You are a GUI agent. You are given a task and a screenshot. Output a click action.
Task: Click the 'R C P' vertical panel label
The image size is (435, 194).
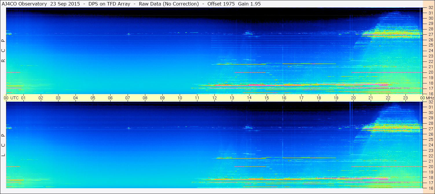(x=3, y=51)
